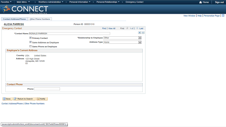226x127 pixels.
Task: Click the Notify button
Action: (42, 99)
